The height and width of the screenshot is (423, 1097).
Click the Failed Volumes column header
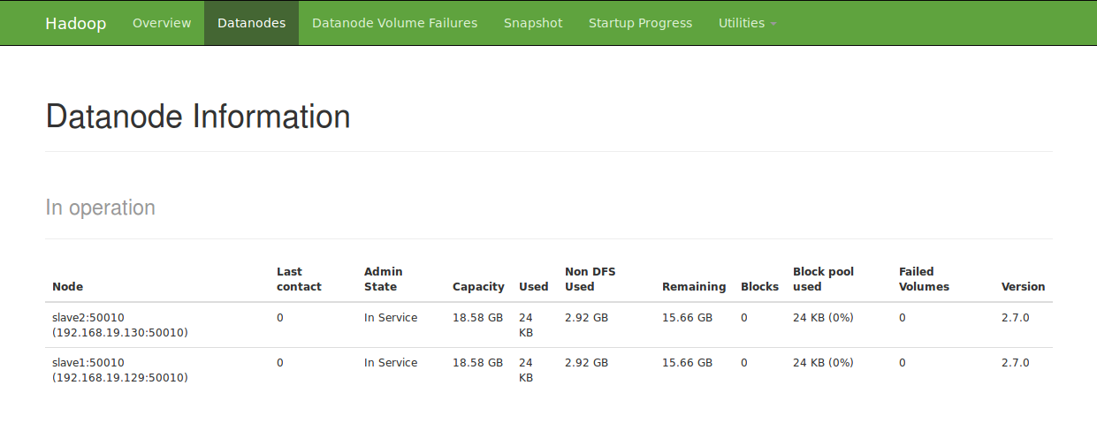point(924,279)
